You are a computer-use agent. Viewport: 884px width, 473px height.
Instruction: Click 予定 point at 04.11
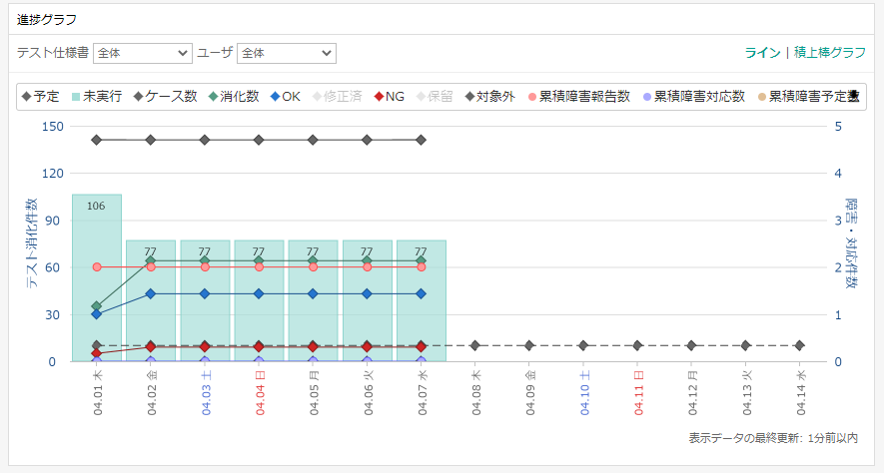[x=637, y=345]
